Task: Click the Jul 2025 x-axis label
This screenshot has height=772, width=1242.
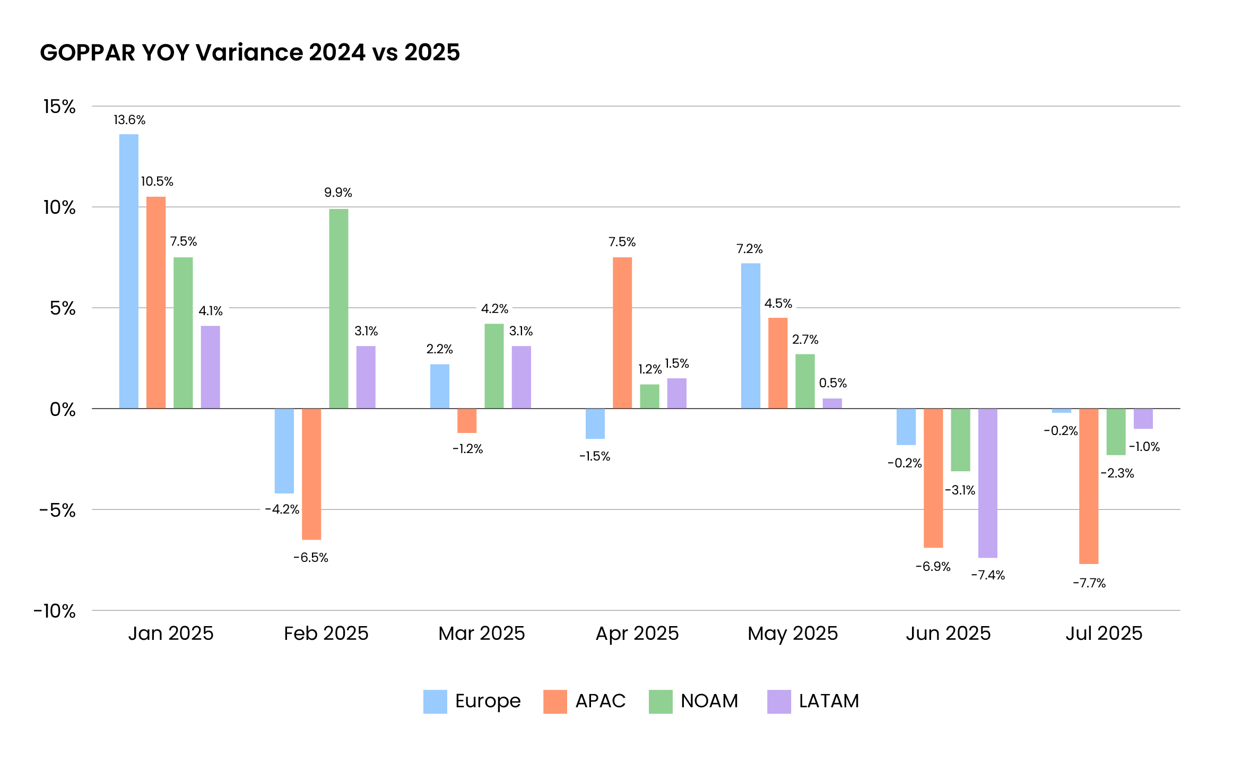Action: click(1104, 634)
